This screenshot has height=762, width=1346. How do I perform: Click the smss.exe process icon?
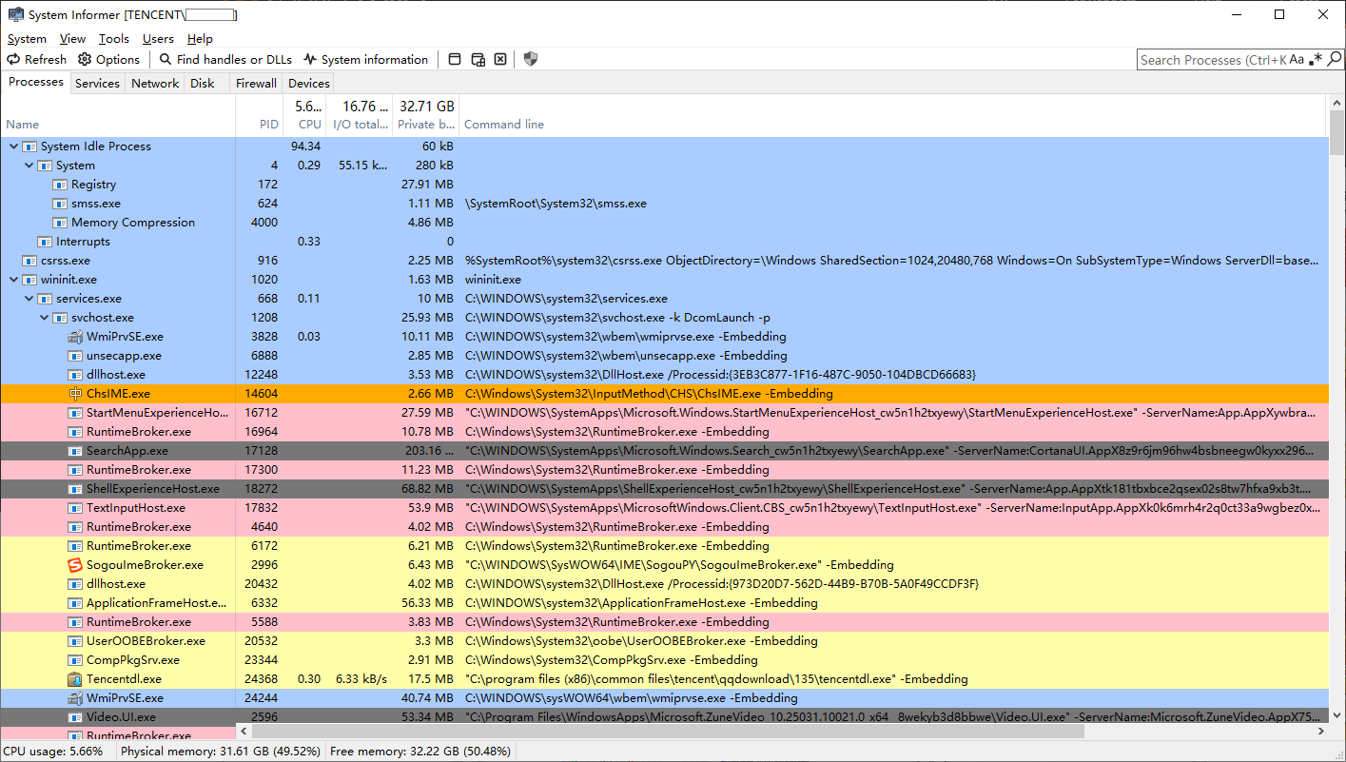pos(60,204)
